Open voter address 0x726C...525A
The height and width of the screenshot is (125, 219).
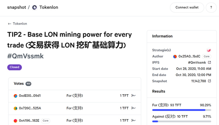[30, 108]
